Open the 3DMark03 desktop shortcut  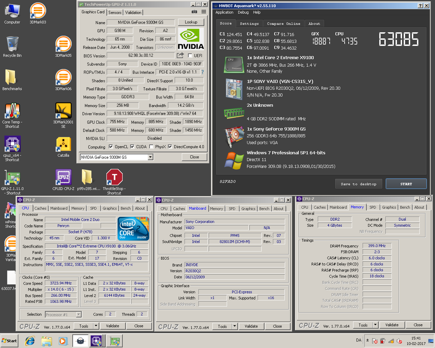coord(38,14)
